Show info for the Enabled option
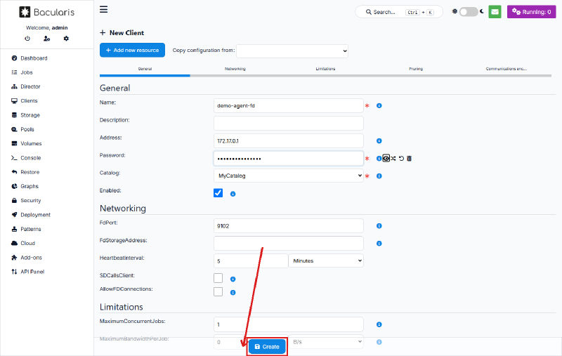This screenshot has width=562, height=356. click(233, 194)
